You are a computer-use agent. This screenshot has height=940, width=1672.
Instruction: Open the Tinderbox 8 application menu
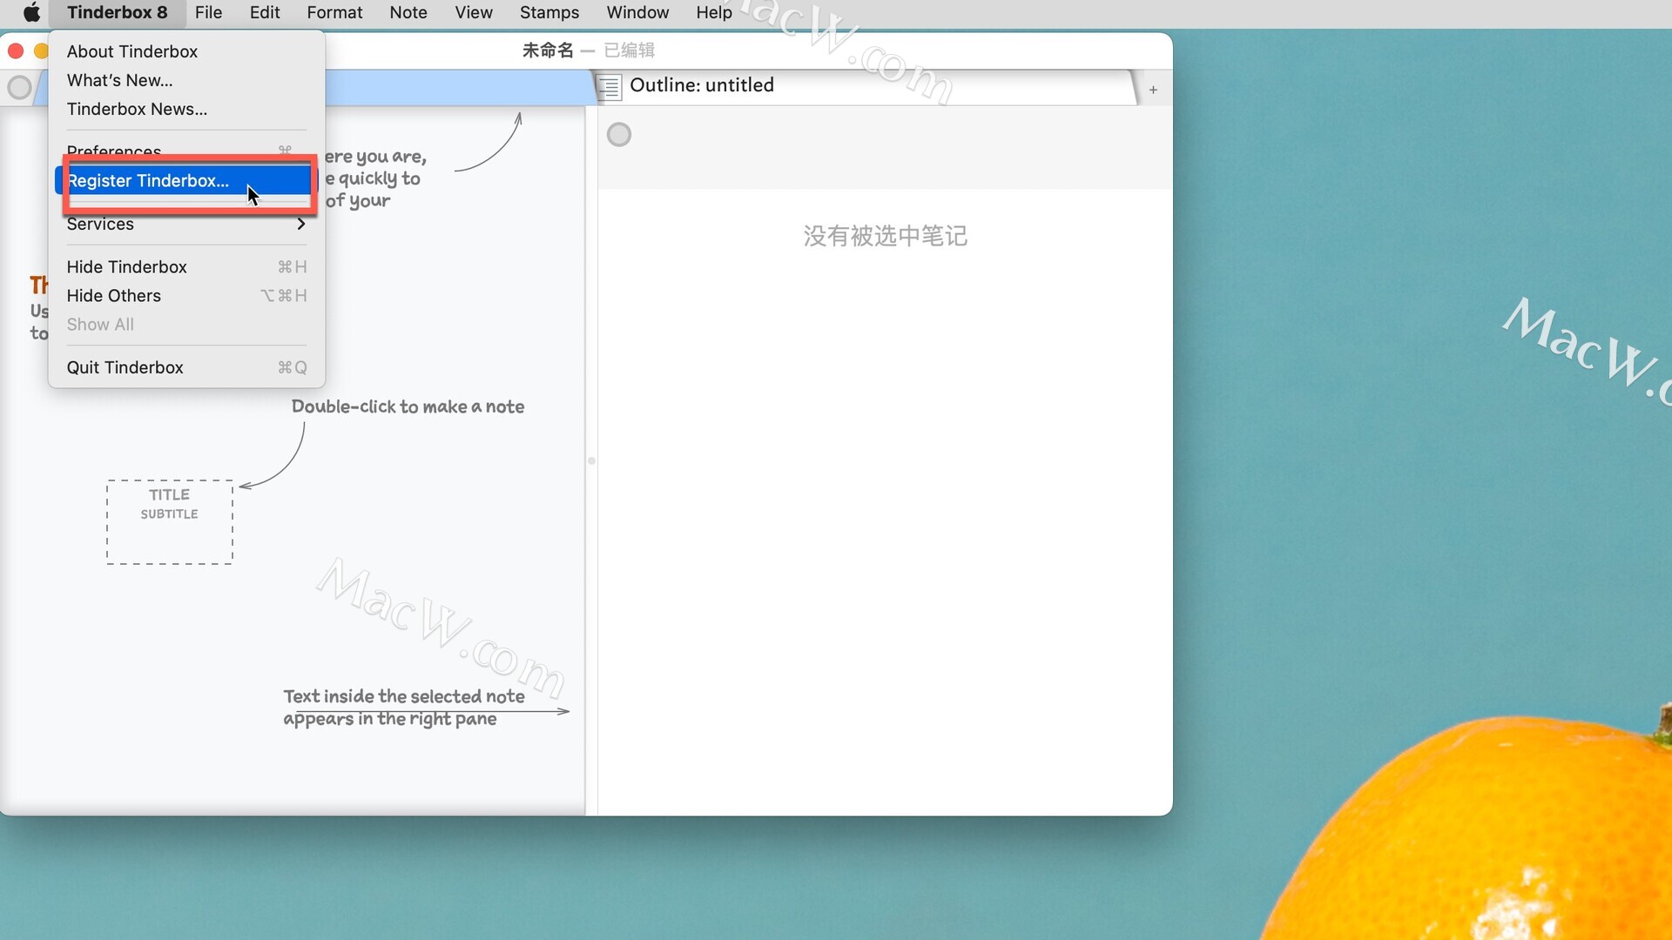click(117, 12)
